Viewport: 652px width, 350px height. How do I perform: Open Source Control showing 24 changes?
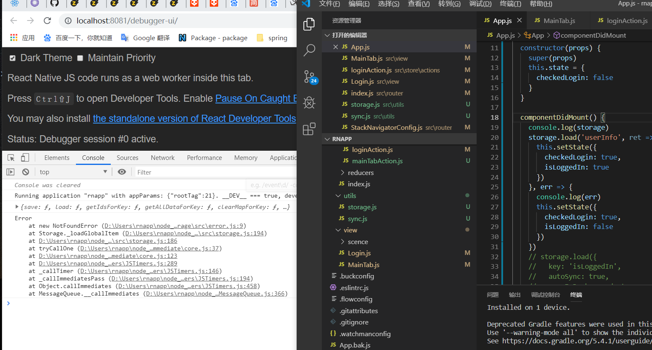[309, 77]
